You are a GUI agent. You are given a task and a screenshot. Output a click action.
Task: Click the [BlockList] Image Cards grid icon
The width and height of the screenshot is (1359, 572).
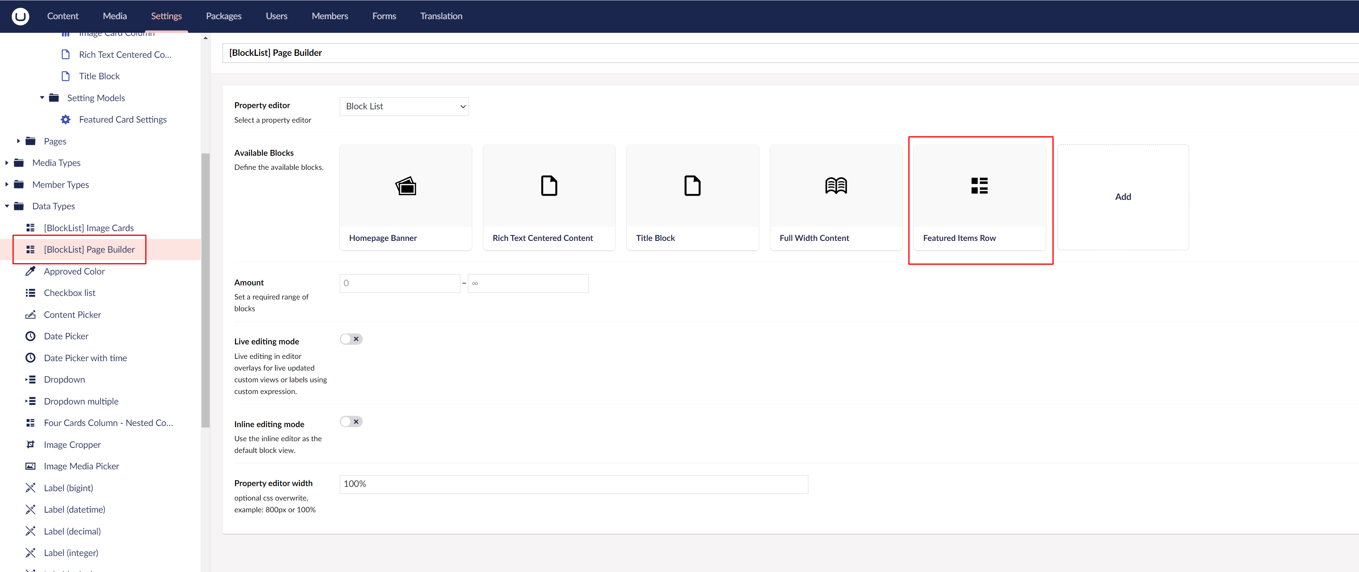pyautogui.click(x=30, y=227)
